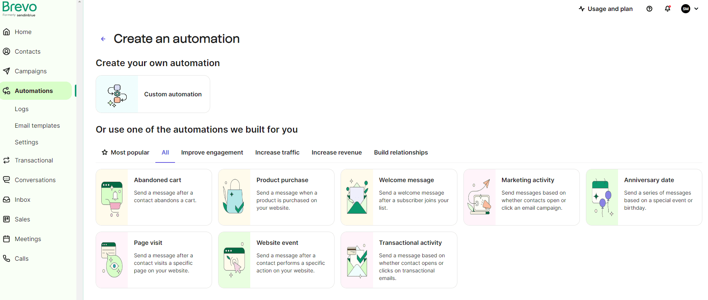The image size is (708, 300).
Task: Click the Conversations chat icon
Action: click(x=6, y=180)
